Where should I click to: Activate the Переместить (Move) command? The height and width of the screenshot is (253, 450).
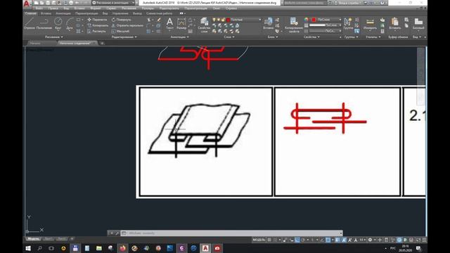(x=97, y=20)
